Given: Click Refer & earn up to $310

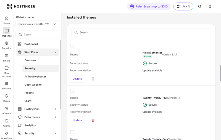Looking at the screenshot, I should [x=149, y=6].
